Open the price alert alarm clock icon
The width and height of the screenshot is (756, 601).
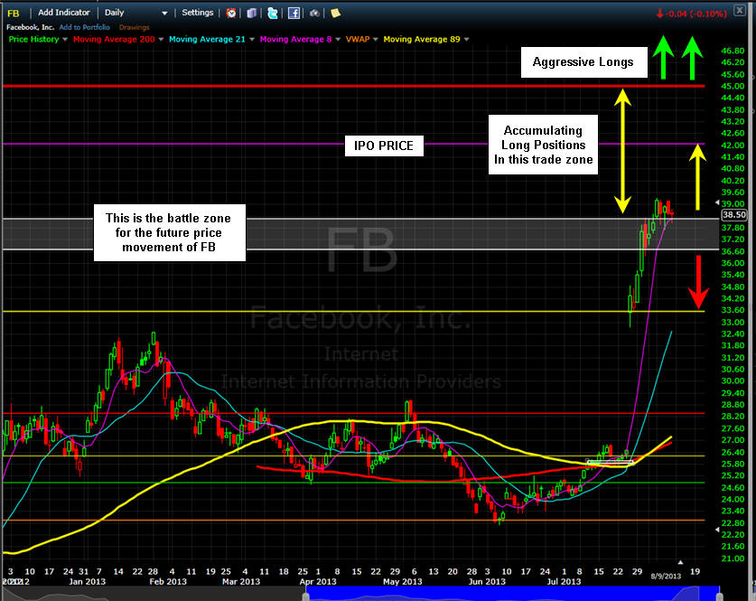(231, 13)
